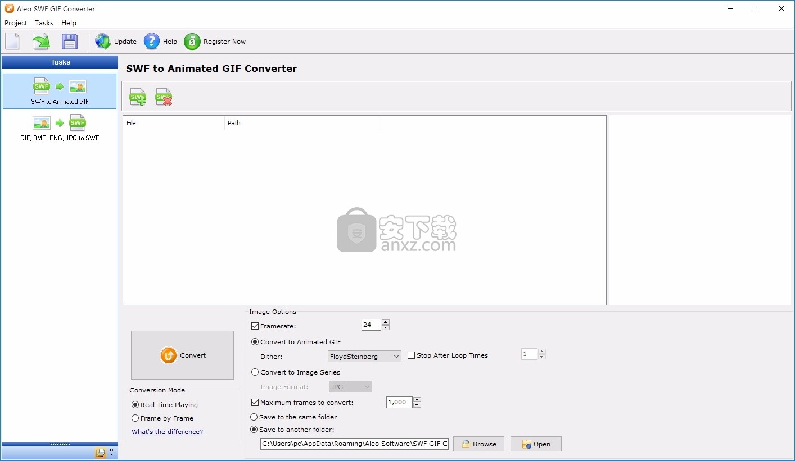This screenshot has height=461, width=795.
Task: Click the Add SWF file icon
Action: [138, 97]
